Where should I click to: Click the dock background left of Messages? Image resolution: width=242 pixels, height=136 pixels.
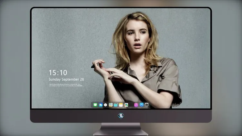coord(92,105)
